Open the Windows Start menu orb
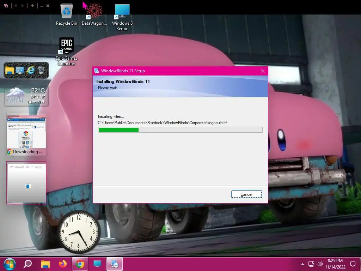Screen dimensions: 361x271 pyautogui.click(x=10, y=264)
